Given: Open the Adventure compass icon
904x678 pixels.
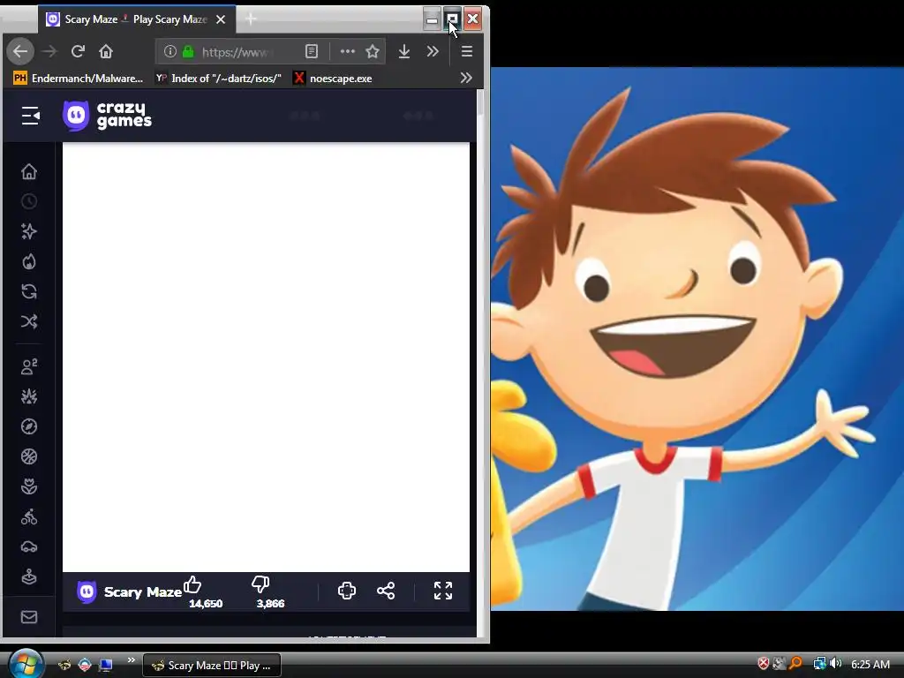Looking at the screenshot, I should [x=29, y=426].
